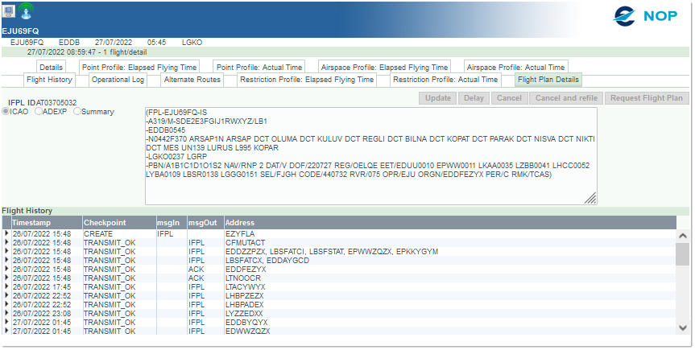695x350 pixels.
Task: Select the ICAO radio button
Action: [6, 112]
